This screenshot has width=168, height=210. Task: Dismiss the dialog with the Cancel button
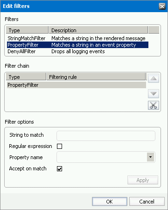click(x=147, y=202)
